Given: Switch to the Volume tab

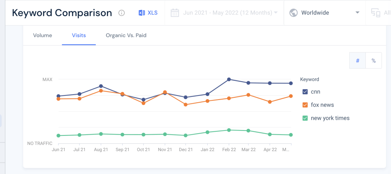Looking at the screenshot, I should (42, 35).
